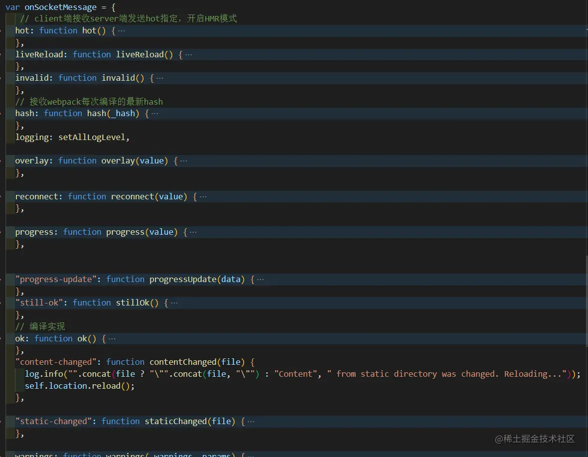Click the var keyword on first line

click(x=12, y=7)
